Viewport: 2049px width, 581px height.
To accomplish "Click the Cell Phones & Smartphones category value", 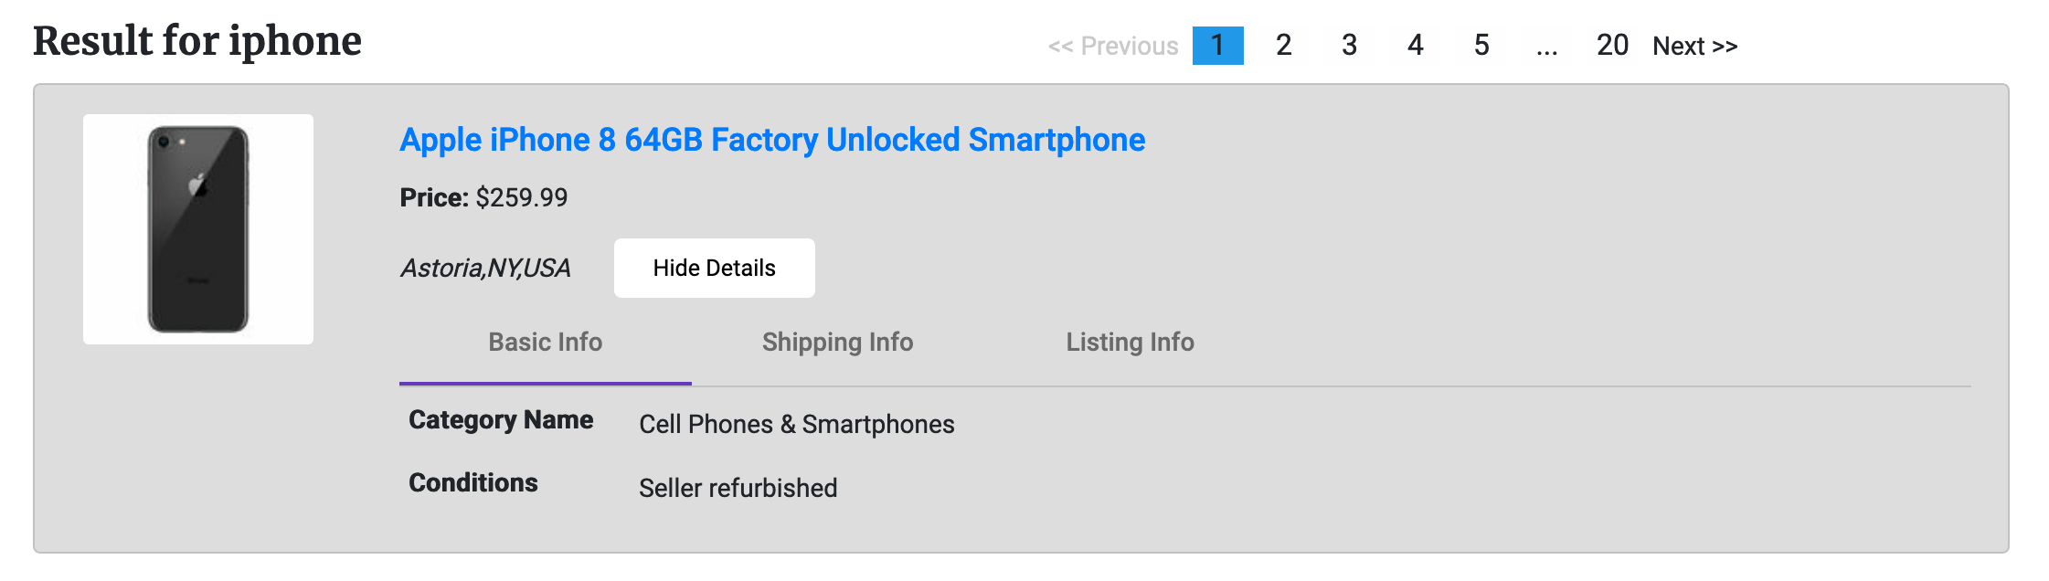I will [796, 424].
